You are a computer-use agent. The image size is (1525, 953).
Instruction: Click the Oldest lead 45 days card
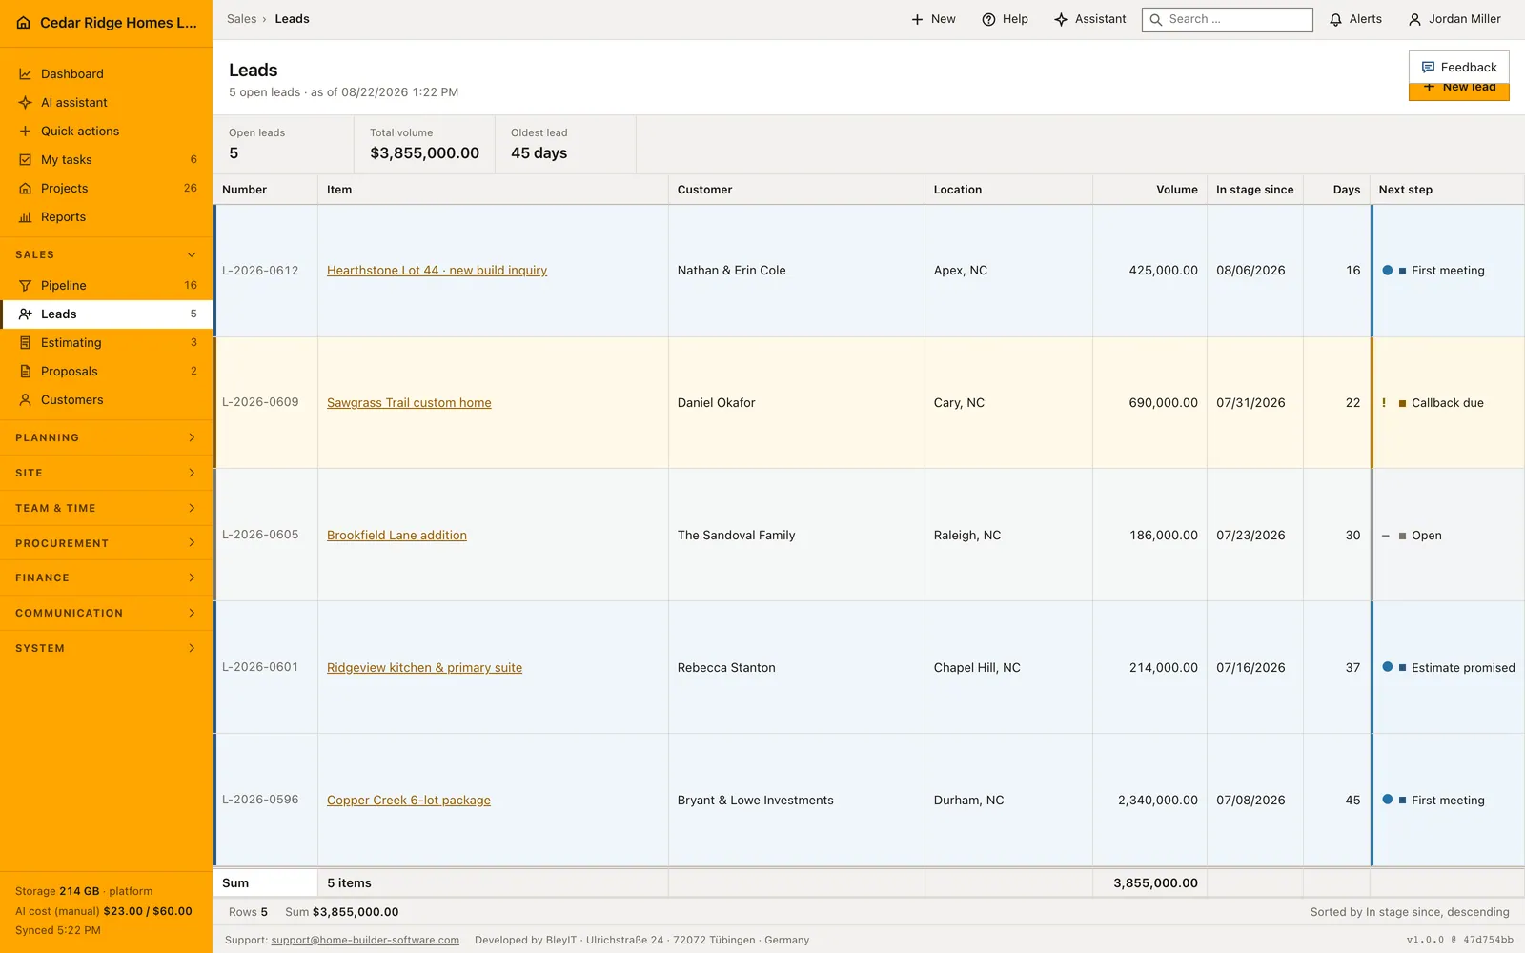(x=565, y=145)
